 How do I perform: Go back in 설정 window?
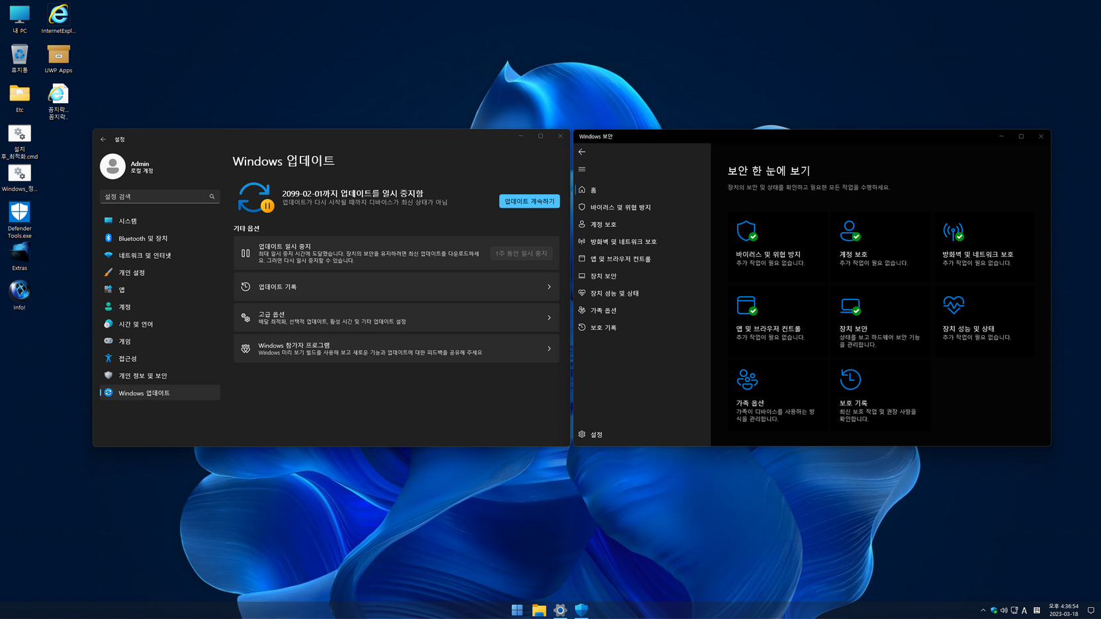[x=103, y=140]
